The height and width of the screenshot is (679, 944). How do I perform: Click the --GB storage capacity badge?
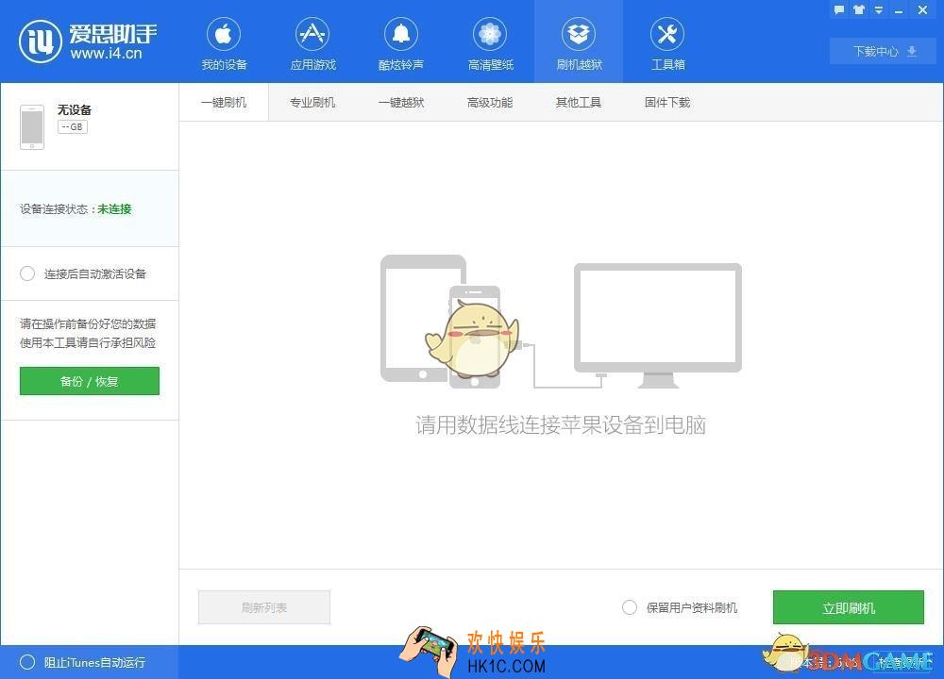point(73,127)
